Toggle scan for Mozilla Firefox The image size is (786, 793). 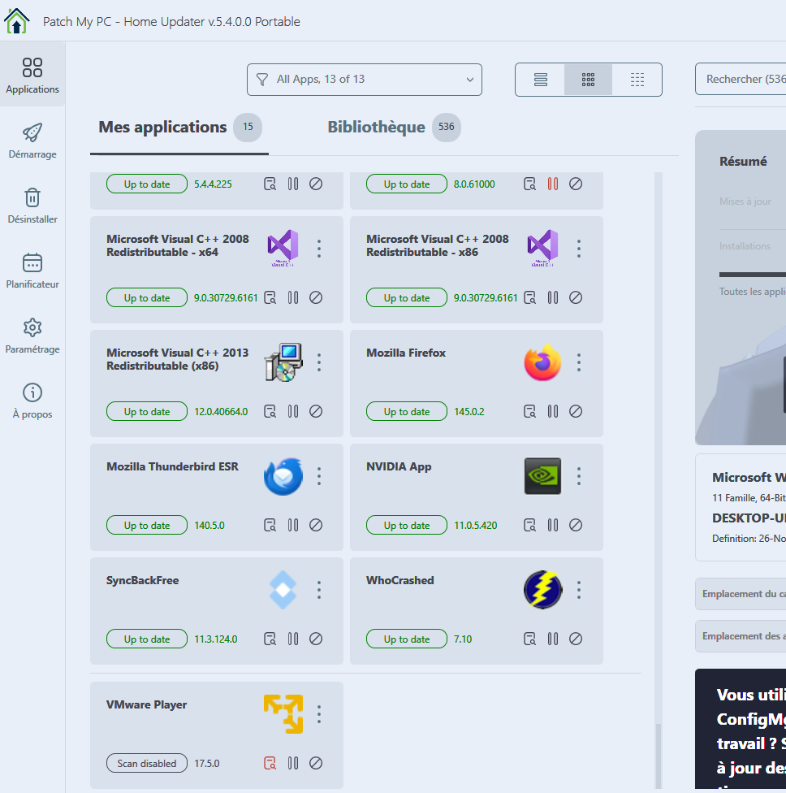[529, 412]
